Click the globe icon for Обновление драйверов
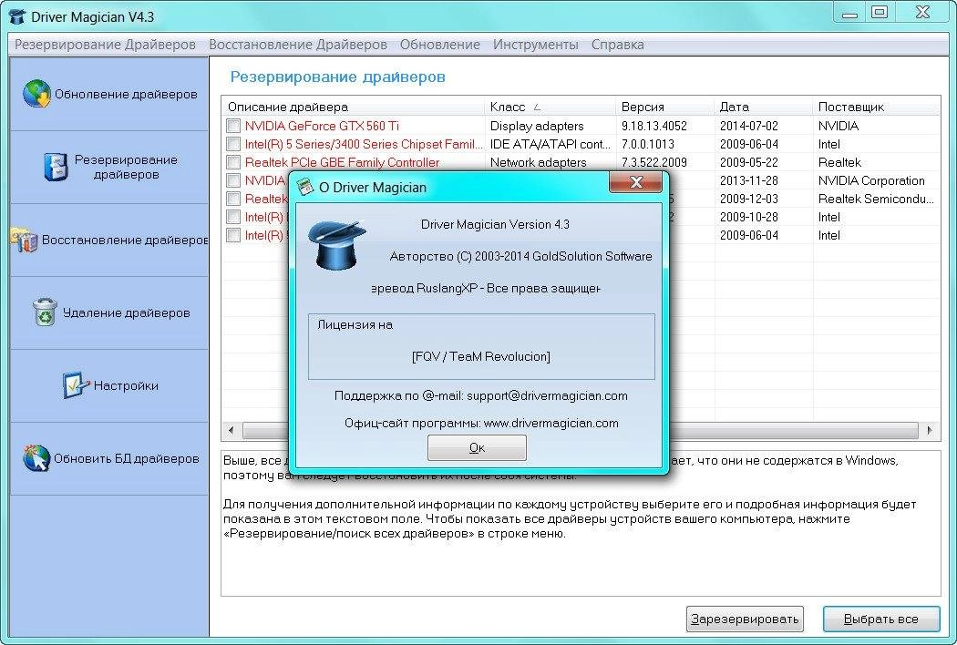 (36, 94)
